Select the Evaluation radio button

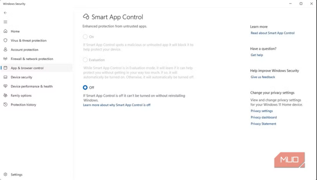click(x=85, y=60)
